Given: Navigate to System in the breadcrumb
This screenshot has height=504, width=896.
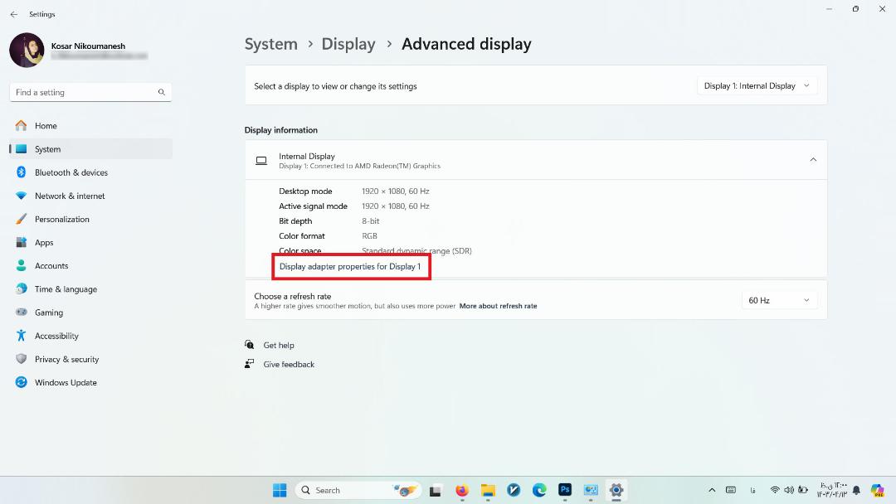Looking at the screenshot, I should (x=270, y=44).
